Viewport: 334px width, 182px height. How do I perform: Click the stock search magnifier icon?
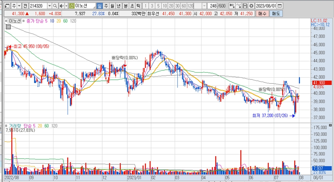(55, 6)
